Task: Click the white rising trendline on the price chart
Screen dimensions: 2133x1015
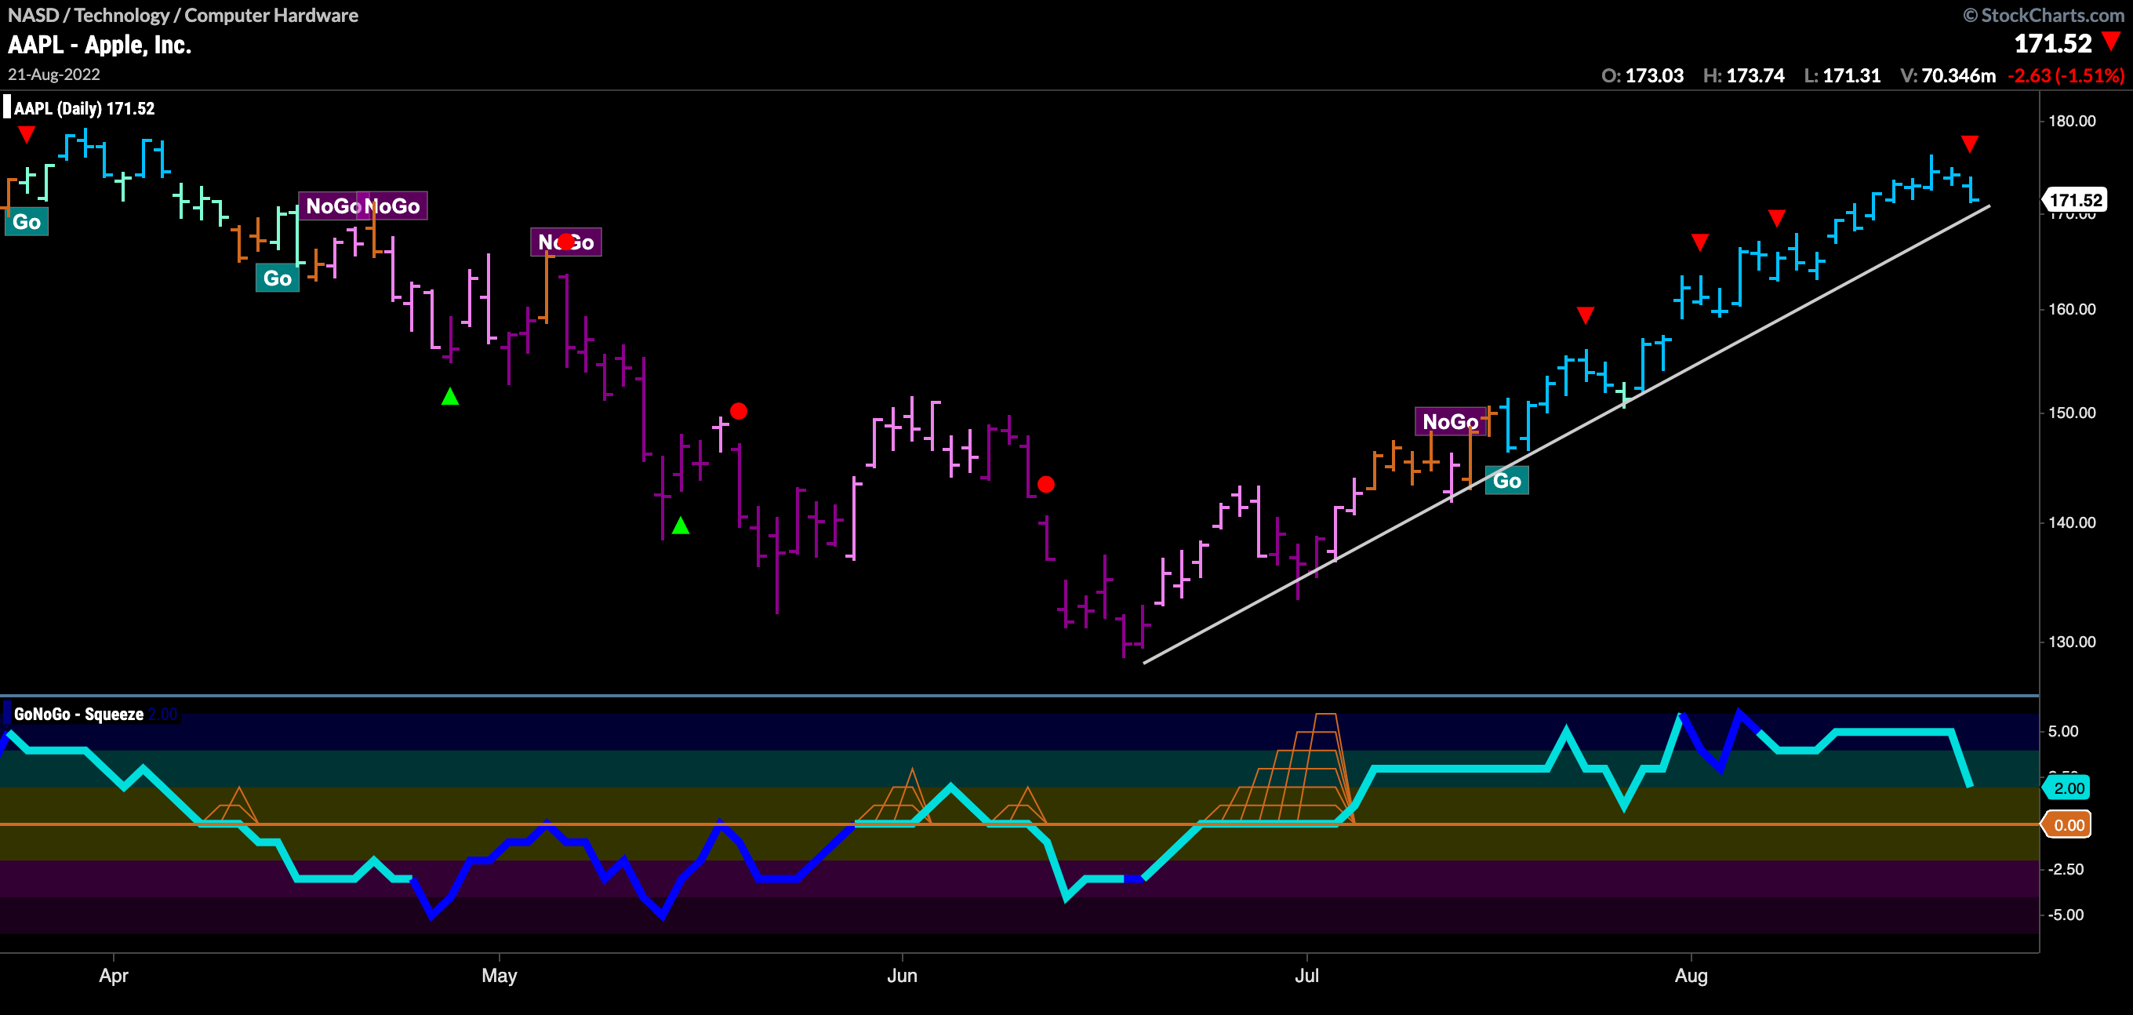Action: coord(1567,435)
